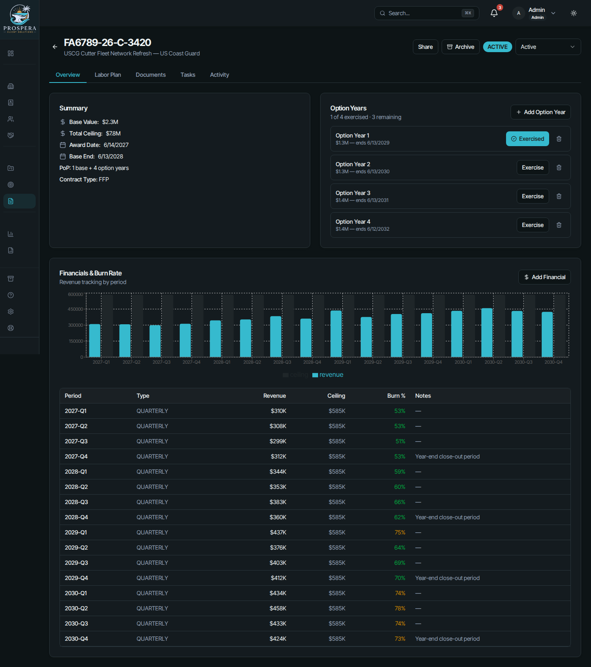Exercise Option Year 3
The image size is (591, 667).
pos(533,196)
